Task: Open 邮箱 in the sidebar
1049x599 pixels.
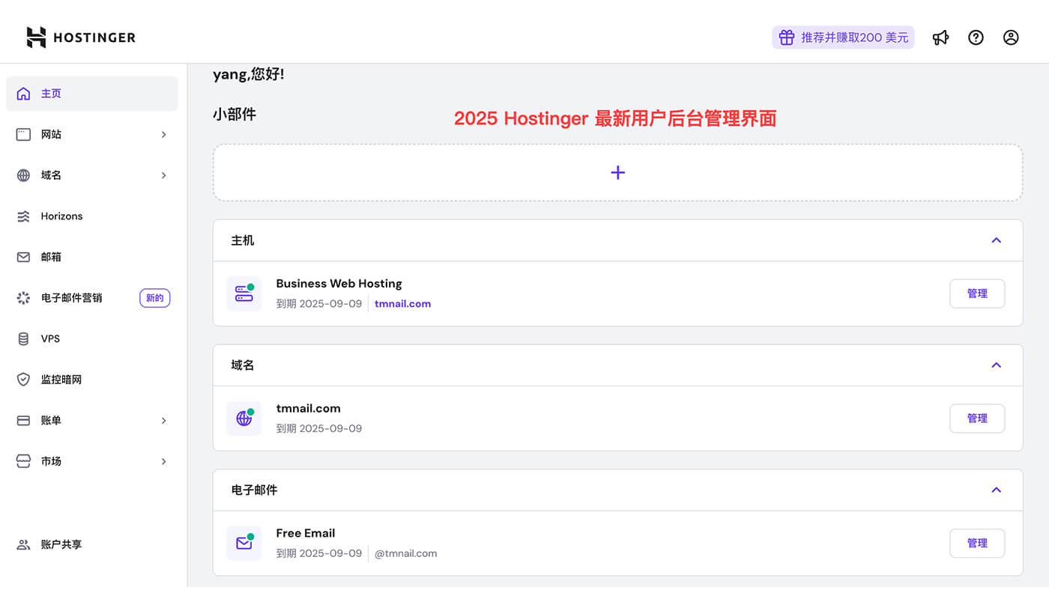Action: pyautogui.click(x=92, y=257)
